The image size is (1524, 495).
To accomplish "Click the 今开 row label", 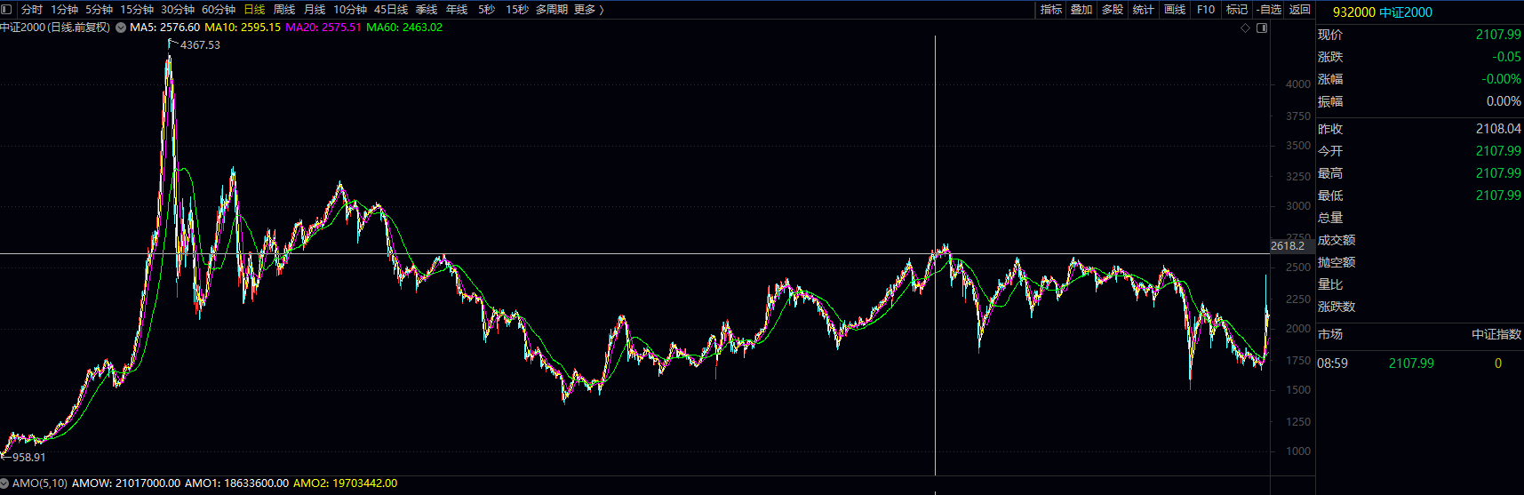I will tap(1330, 151).
